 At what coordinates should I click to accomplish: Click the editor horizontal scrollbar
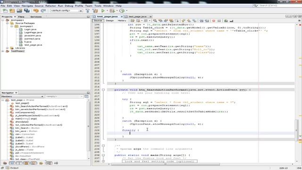[x=166, y=164]
